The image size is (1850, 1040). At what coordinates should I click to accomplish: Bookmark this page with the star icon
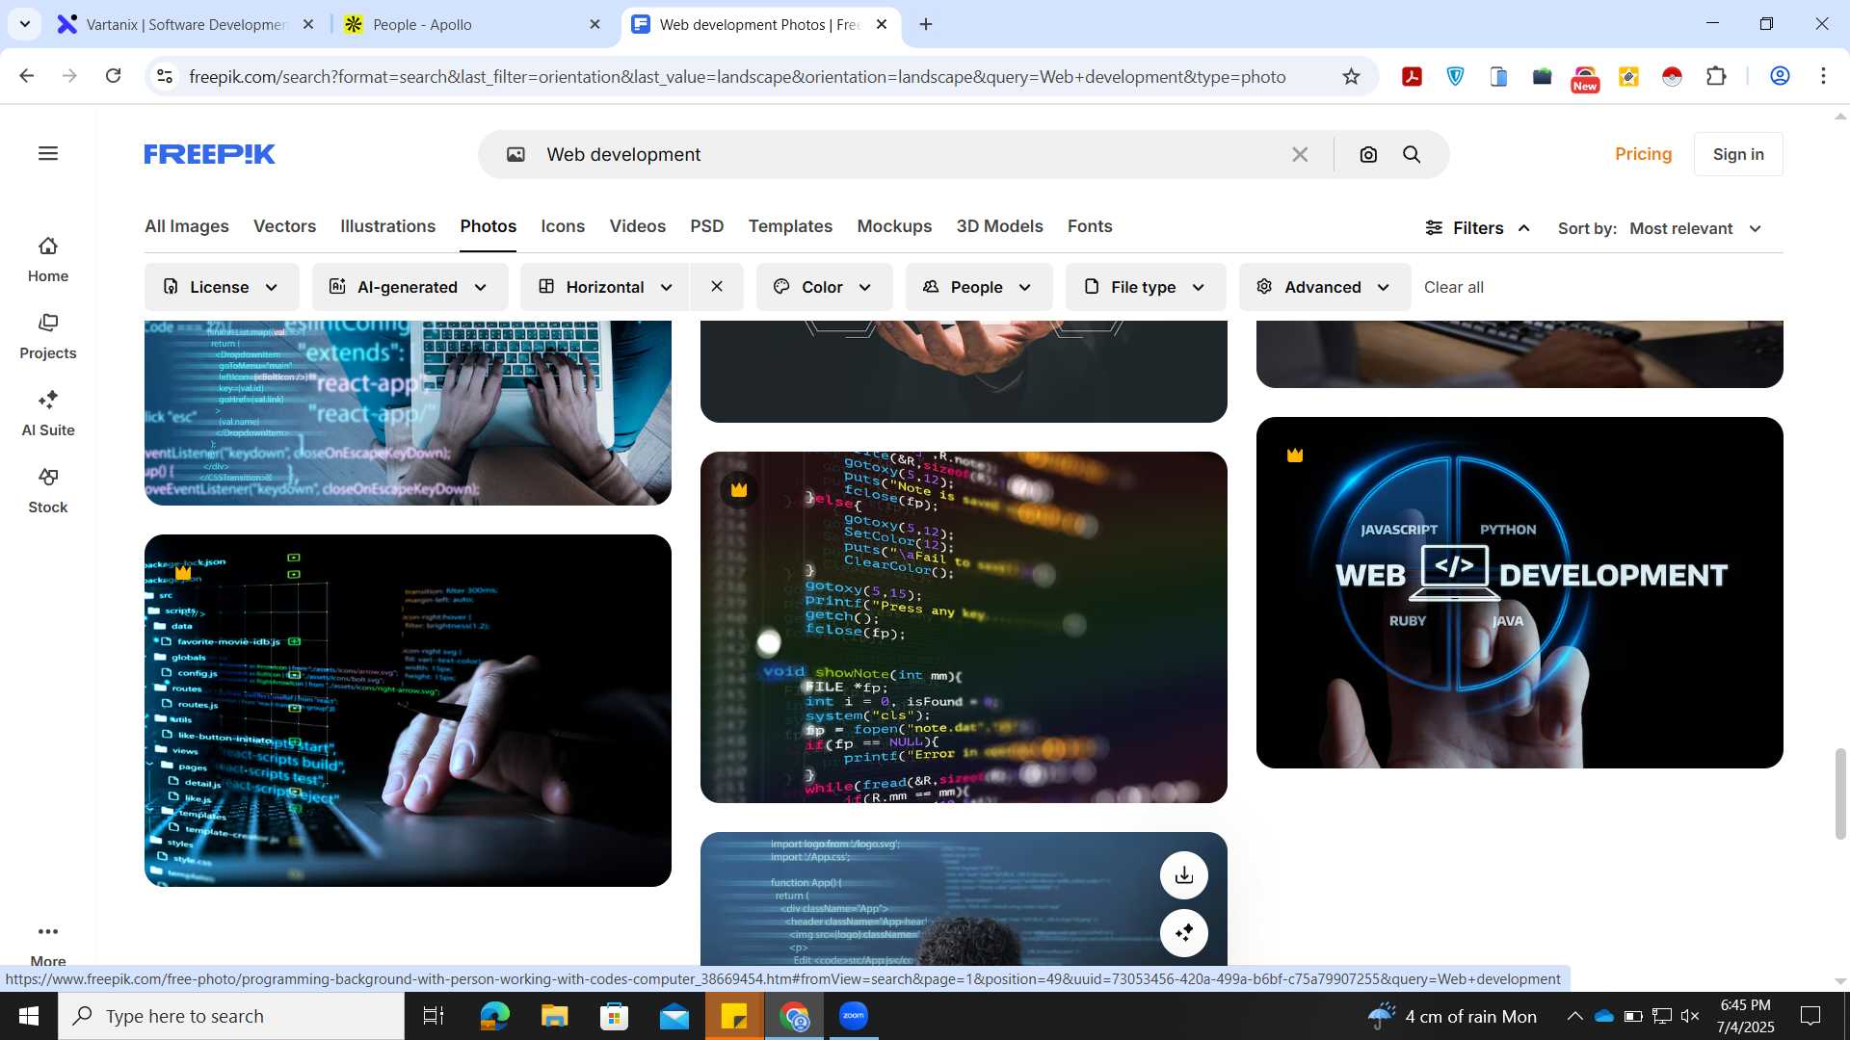pos(1351,76)
